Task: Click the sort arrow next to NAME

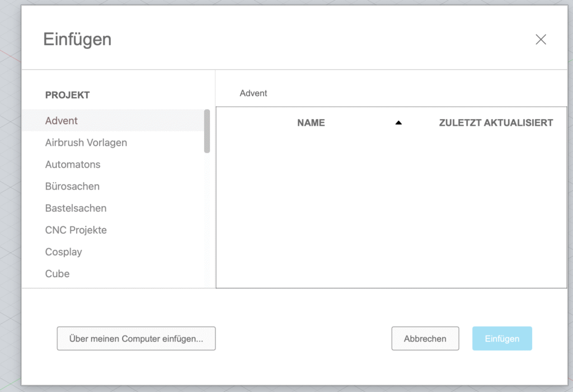Action: 398,123
